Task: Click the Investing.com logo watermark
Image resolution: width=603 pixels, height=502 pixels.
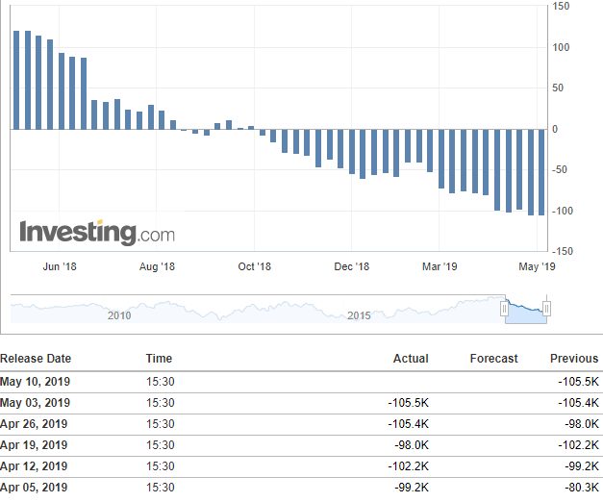Action: tap(97, 233)
